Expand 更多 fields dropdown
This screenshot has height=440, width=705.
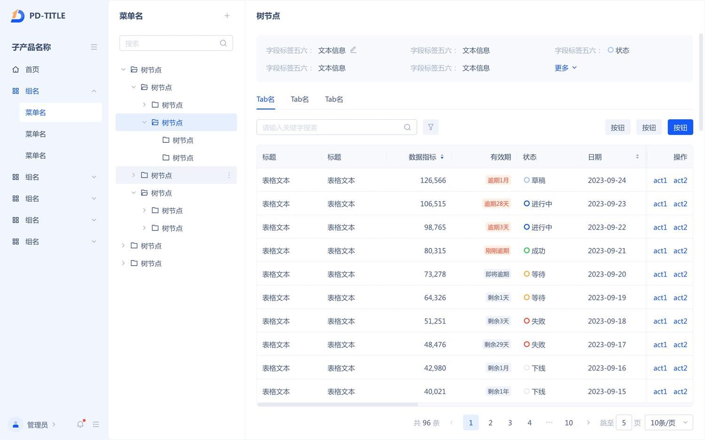pos(565,68)
